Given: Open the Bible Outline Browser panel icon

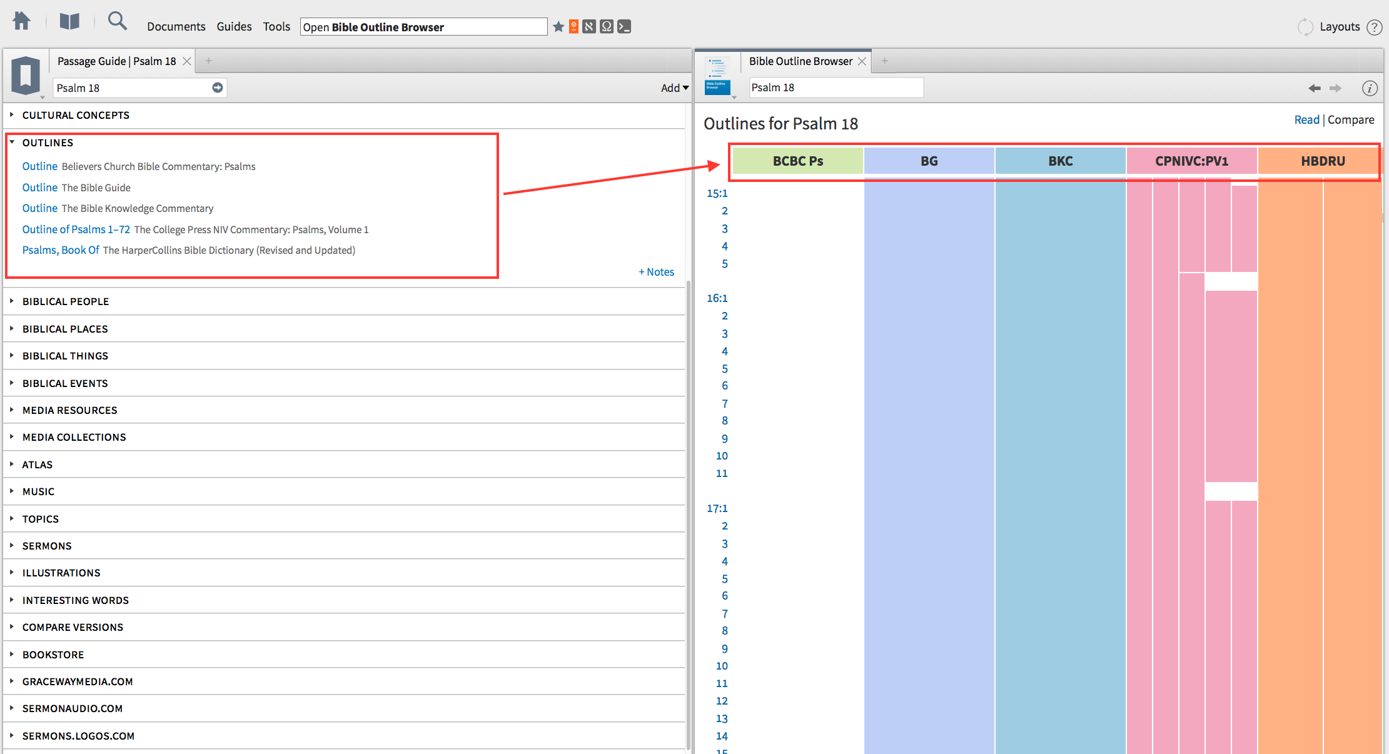Looking at the screenshot, I should [717, 76].
